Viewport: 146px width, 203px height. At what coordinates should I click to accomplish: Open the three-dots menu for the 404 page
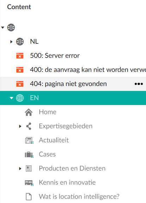tap(139, 84)
